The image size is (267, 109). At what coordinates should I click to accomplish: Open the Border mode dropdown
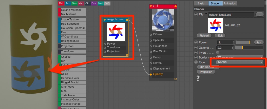(x=240, y=57)
